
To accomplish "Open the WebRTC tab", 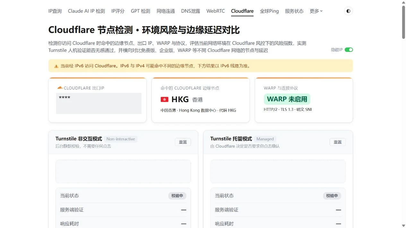I will click(x=216, y=11).
